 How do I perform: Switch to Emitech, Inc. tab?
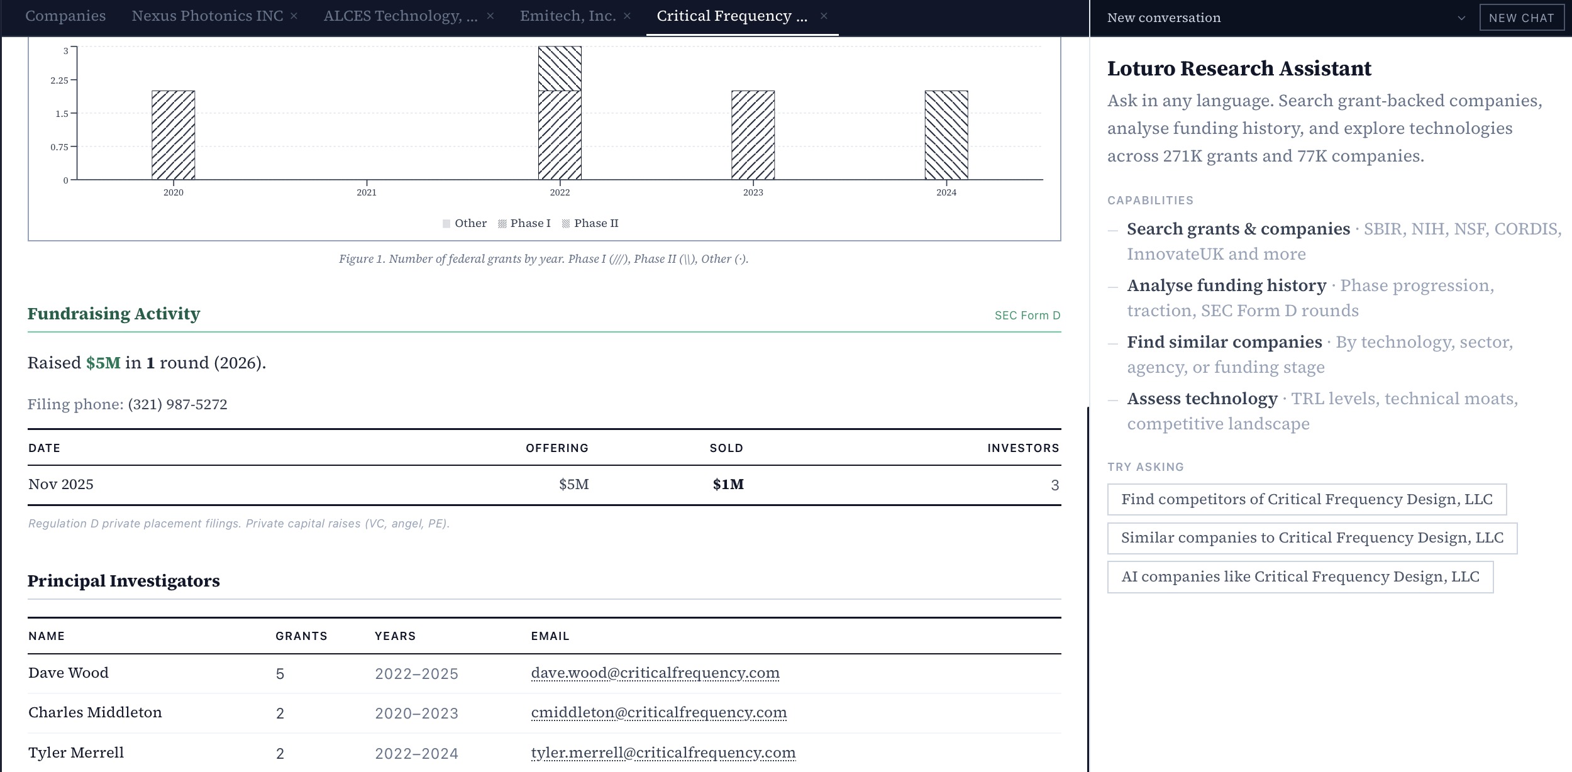coord(568,16)
